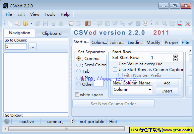Click Set New Column Order button
Viewport: 194px width, 134px height.
coord(113,104)
